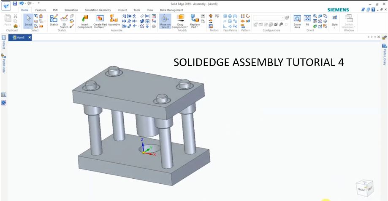Click Create Part In-Place

(100, 21)
